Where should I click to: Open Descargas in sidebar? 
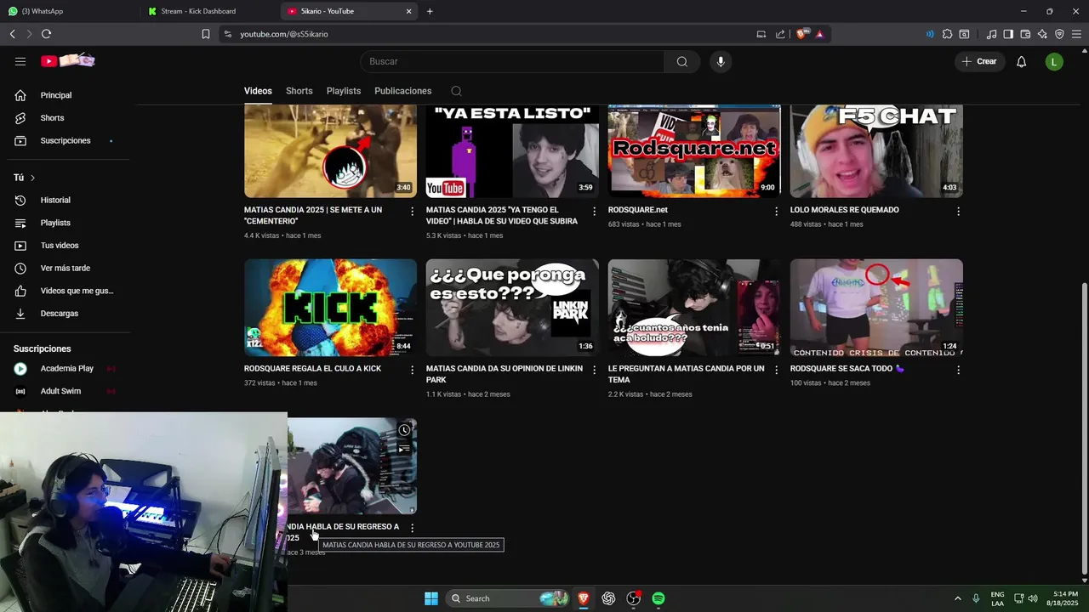pyautogui.click(x=68, y=314)
